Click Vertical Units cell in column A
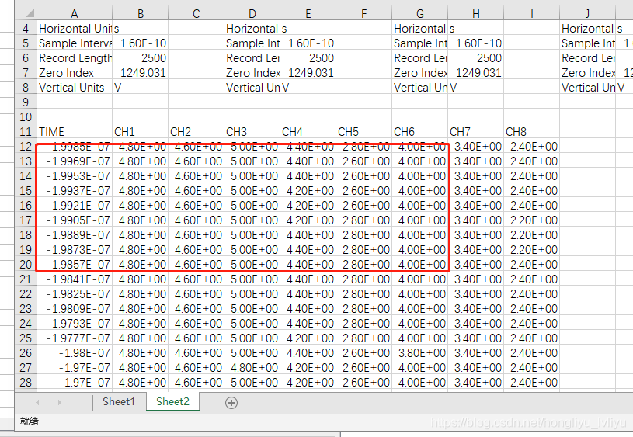This screenshot has height=437, width=633. point(75,88)
